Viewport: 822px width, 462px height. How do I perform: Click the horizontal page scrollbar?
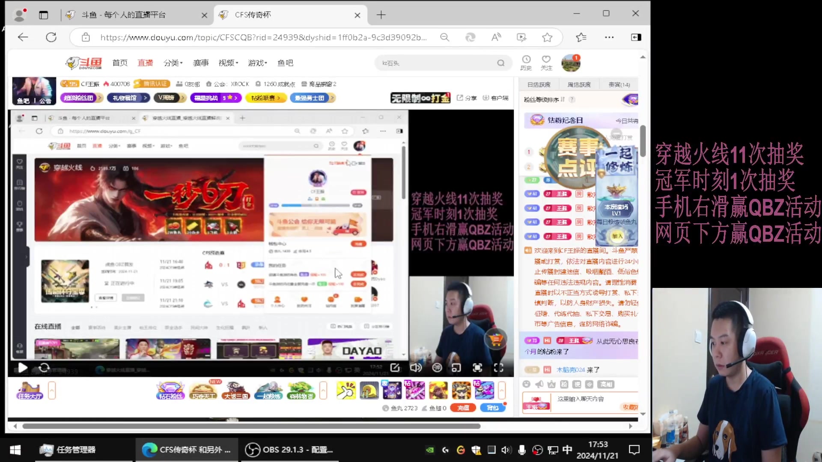coord(251,426)
